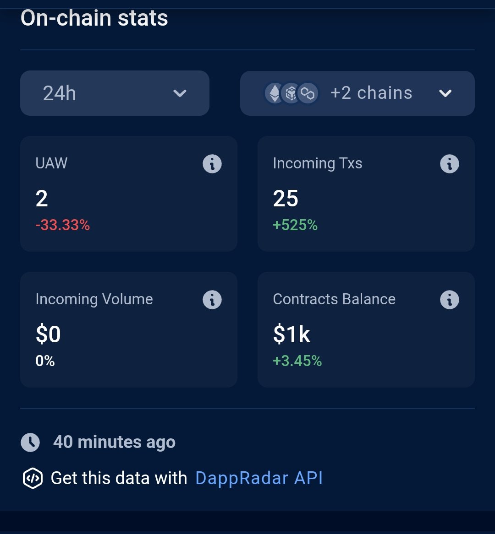Viewport: 495px width, 534px height.
Task: Click the Ethereum chain icon
Action: (x=274, y=93)
